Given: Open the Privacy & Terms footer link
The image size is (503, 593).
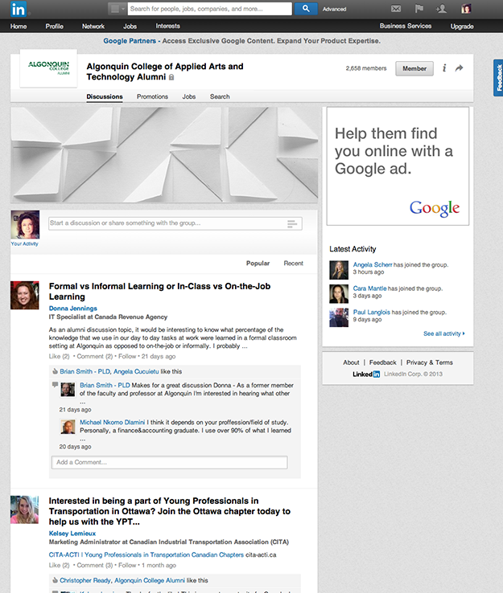Looking at the screenshot, I should click(430, 362).
